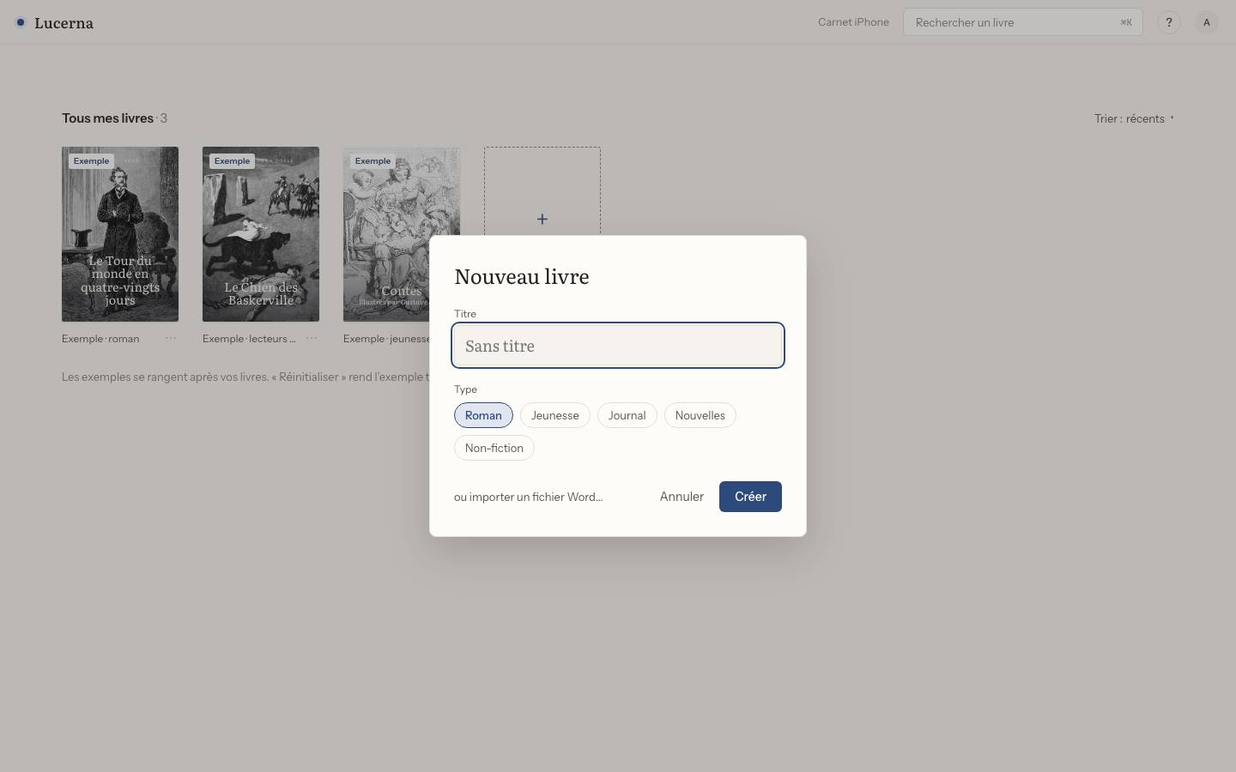Screen dimensions: 1236x772
Task: Select the Journal type chip
Action: [627, 415]
